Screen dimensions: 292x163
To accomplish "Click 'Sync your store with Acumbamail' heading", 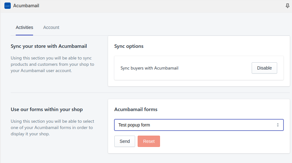I will point(49,46).
